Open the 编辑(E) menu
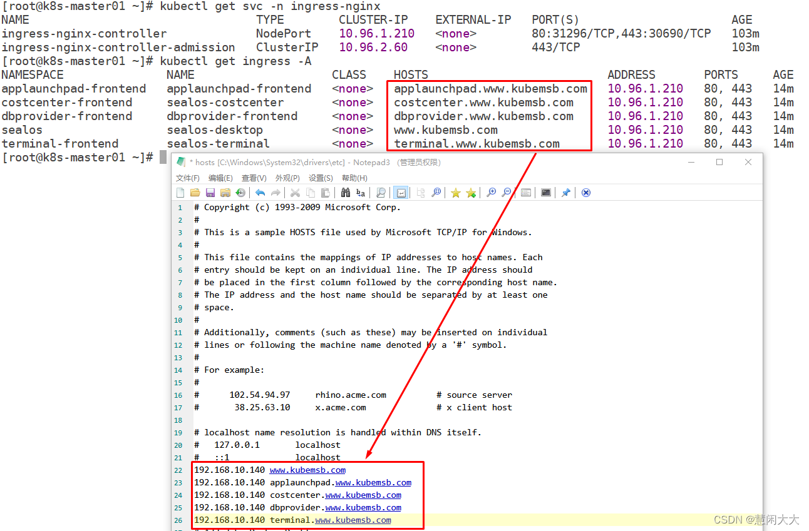809x531 pixels. click(x=220, y=178)
